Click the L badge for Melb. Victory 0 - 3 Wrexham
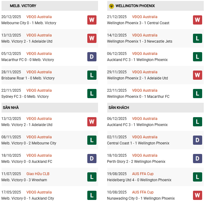Viewport: 204px width, 203px height. pyautogui.click(x=92, y=177)
